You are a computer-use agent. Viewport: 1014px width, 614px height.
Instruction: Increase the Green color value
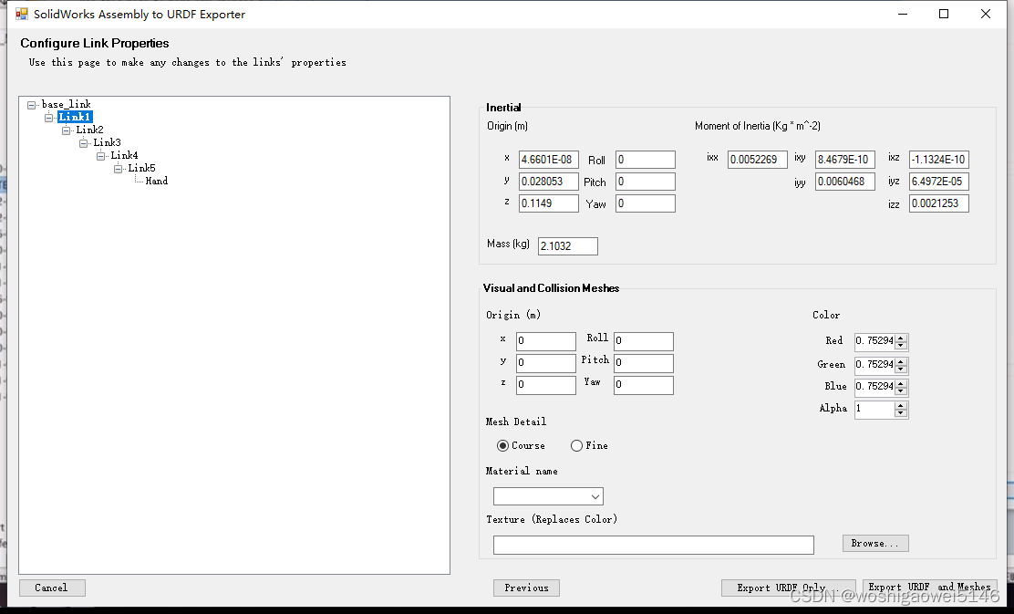[x=901, y=361]
